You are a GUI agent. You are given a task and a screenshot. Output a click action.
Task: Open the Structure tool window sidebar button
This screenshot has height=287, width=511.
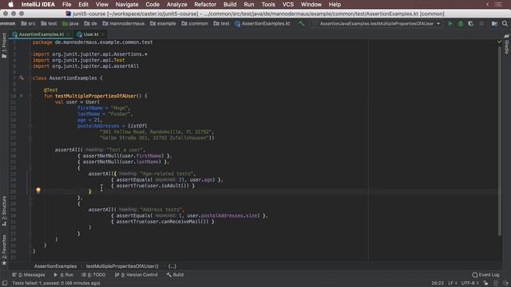(x=4, y=210)
